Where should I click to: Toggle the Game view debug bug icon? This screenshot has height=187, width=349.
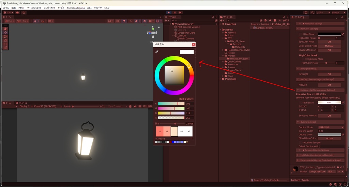click(x=130, y=106)
